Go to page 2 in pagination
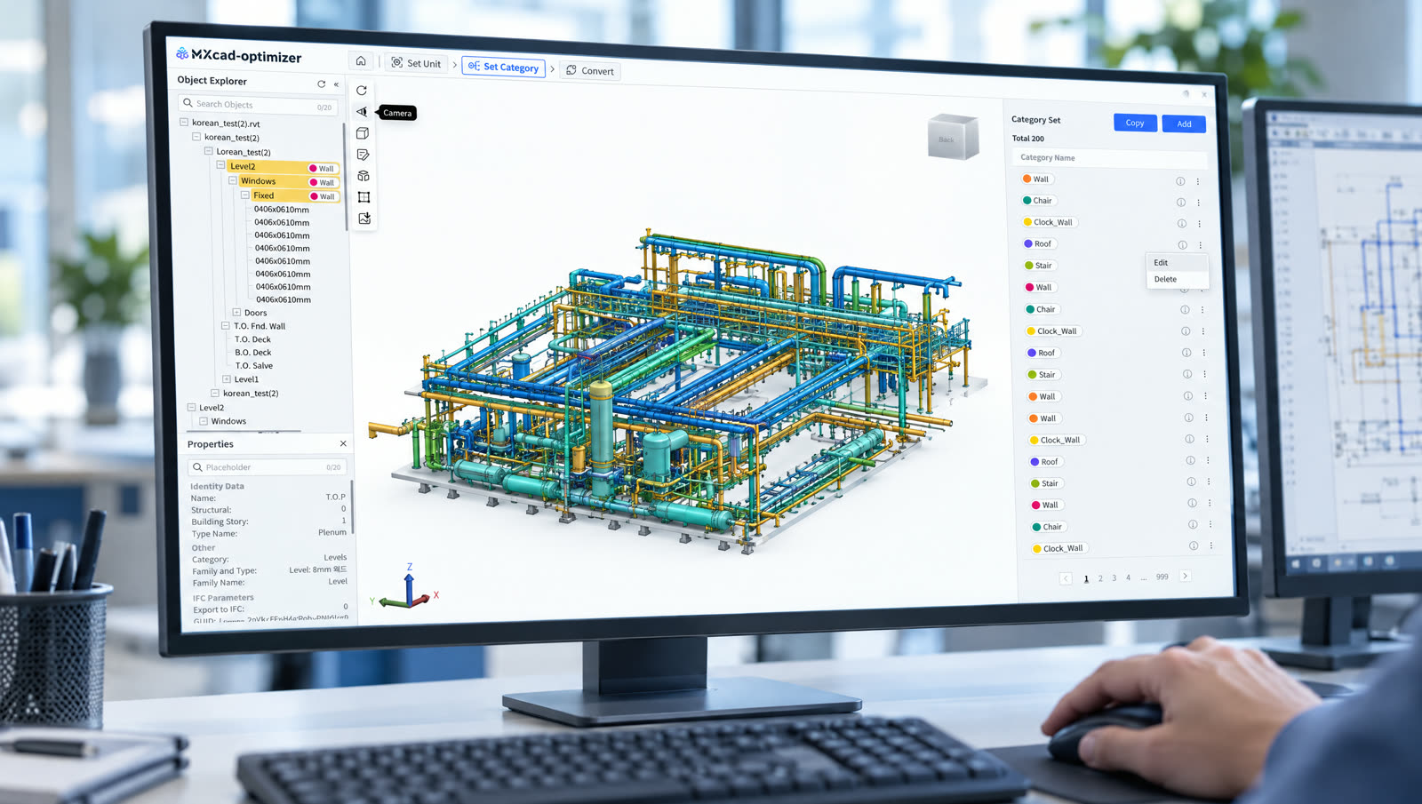Viewport: 1422px width, 804px height. click(x=1100, y=578)
